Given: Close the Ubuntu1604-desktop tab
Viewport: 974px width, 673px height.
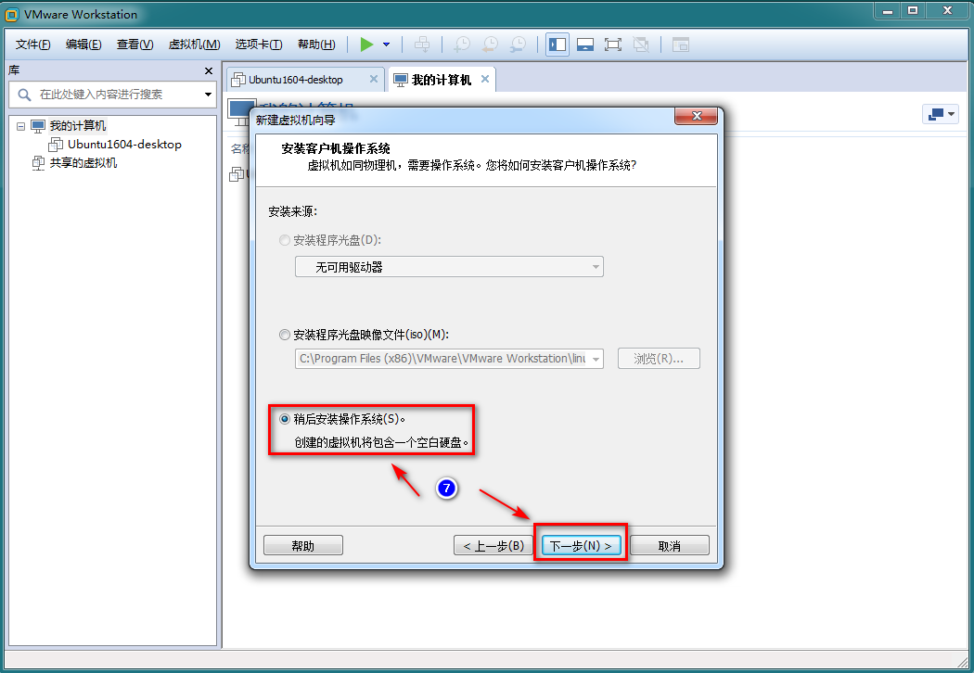Looking at the screenshot, I should [373, 79].
